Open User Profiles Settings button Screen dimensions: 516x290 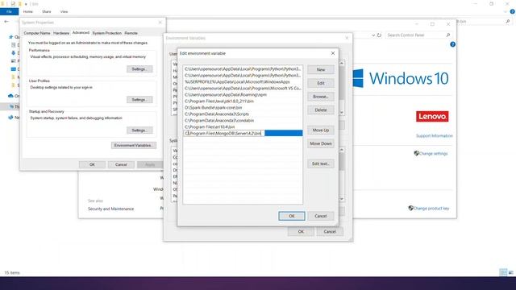pyautogui.click(x=139, y=100)
